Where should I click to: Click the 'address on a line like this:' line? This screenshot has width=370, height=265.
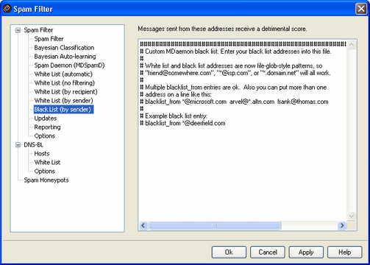point(176,94)
